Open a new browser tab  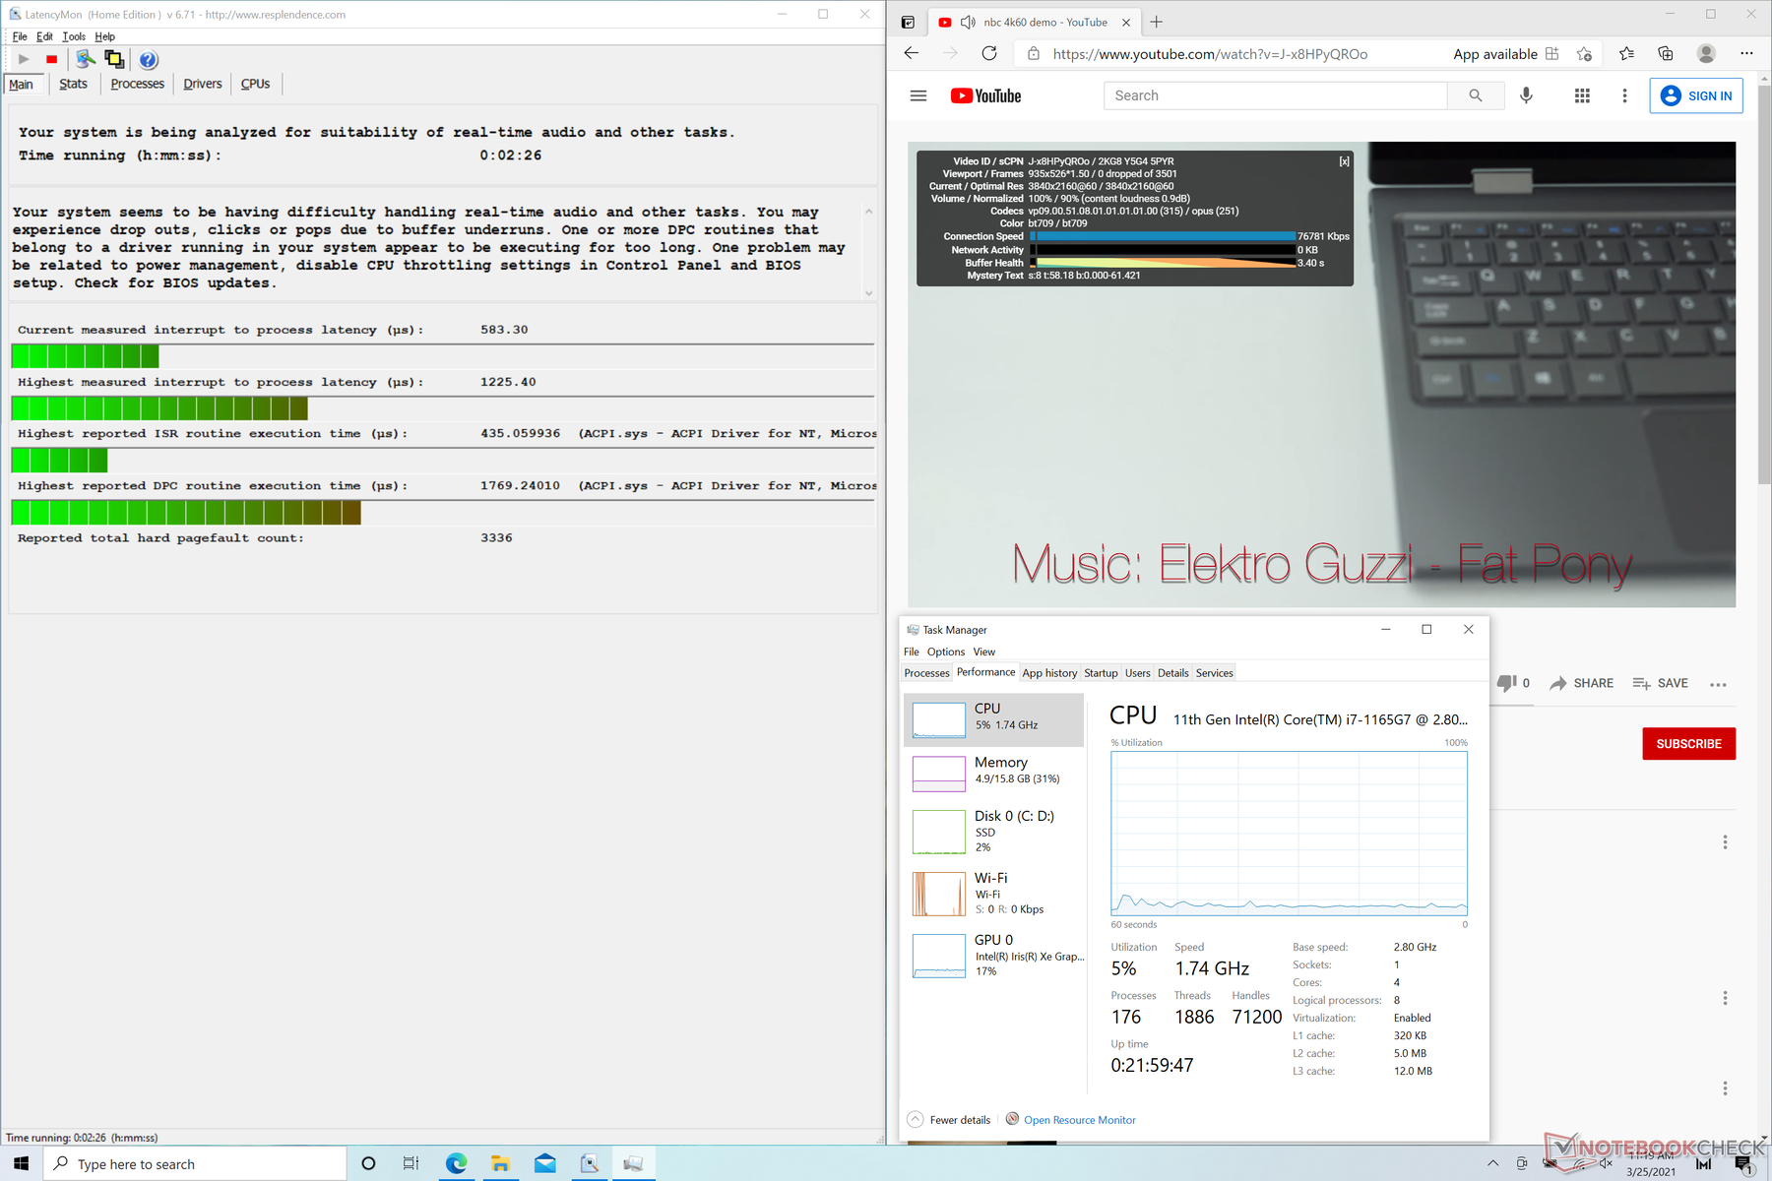tap(1157, 23)
